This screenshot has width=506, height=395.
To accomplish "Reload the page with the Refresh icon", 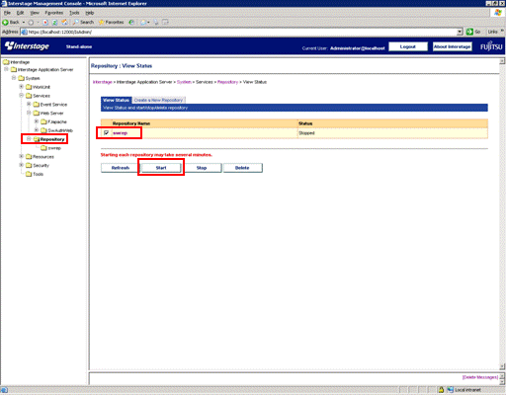I will pyautogui.click(x=54, y=23).
